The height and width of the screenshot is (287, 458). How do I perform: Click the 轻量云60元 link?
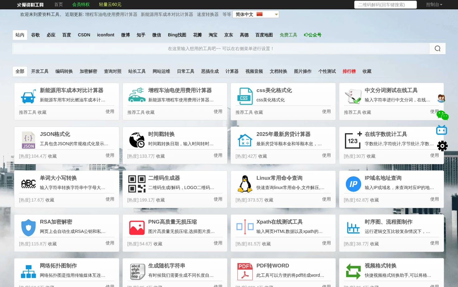(x=110, y=5)
